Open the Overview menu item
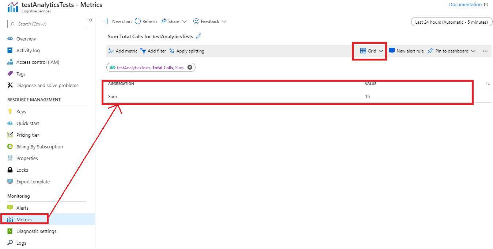The height and width of the screenshot is (249, 493). click(x=26, y=39)
